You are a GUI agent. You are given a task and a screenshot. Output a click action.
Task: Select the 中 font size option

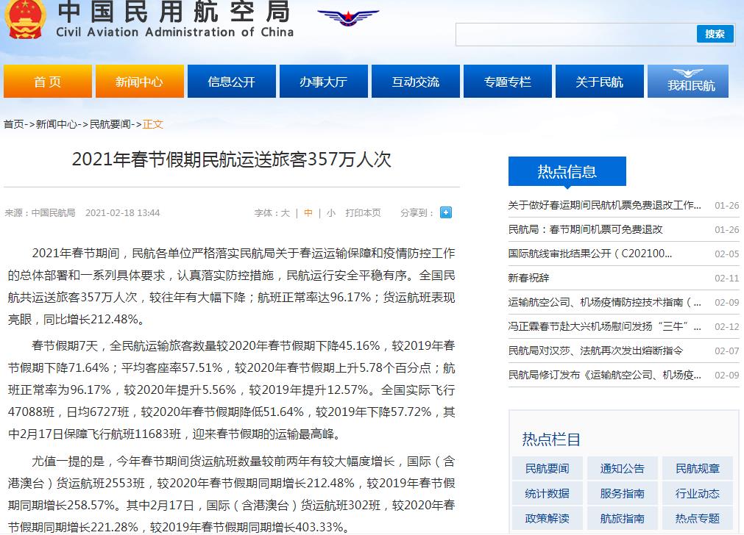(x=308, y=212)
